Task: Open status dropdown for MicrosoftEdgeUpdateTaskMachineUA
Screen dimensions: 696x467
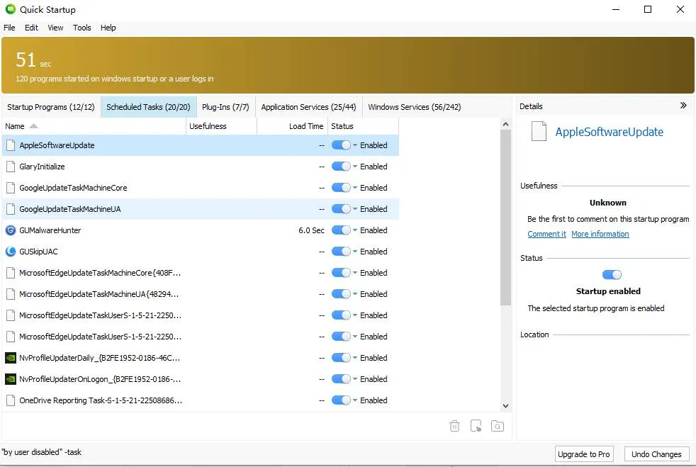Action: coord(355,294)
